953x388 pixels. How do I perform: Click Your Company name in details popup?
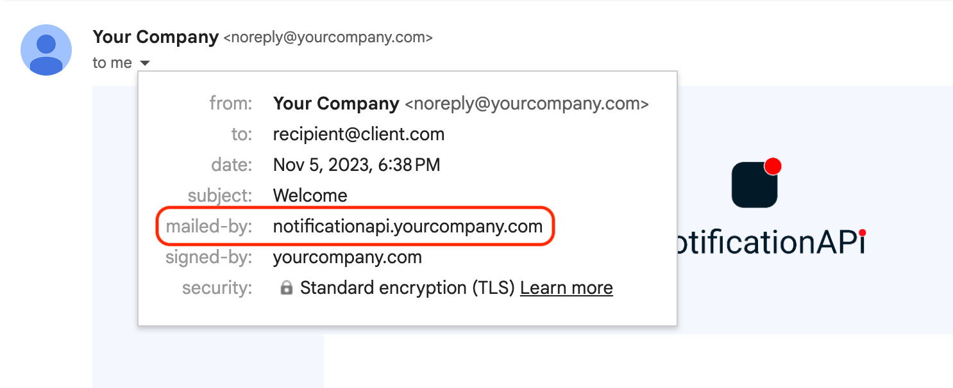click(336, 103)
